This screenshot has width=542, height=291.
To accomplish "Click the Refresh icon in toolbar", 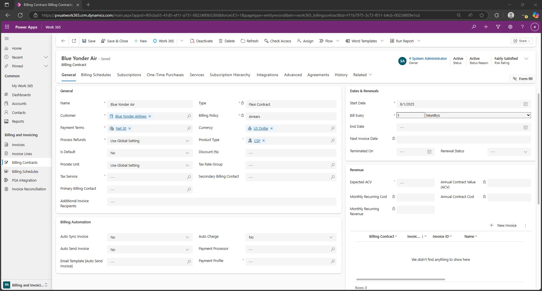I will pos(243,41).
